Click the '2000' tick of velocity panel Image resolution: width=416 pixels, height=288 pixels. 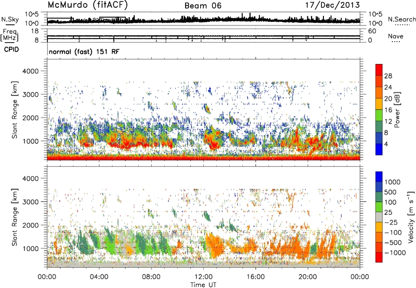[x=30, y=225]
